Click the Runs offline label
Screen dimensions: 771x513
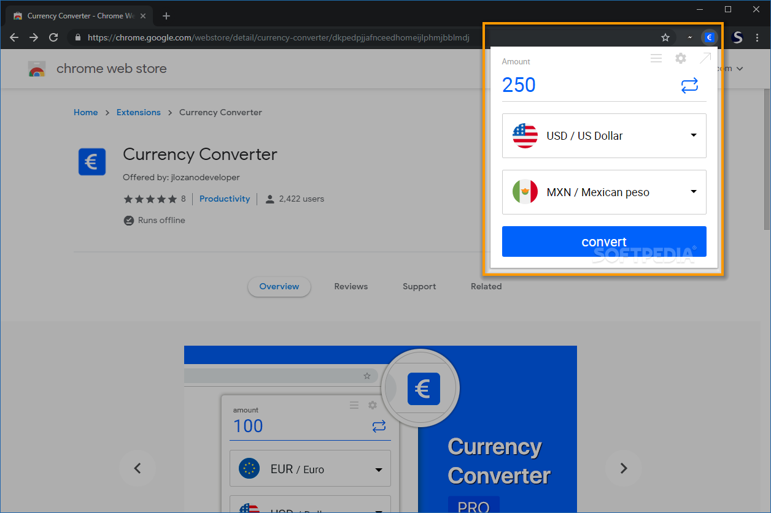pyautogui.click(x=161, y=220)
